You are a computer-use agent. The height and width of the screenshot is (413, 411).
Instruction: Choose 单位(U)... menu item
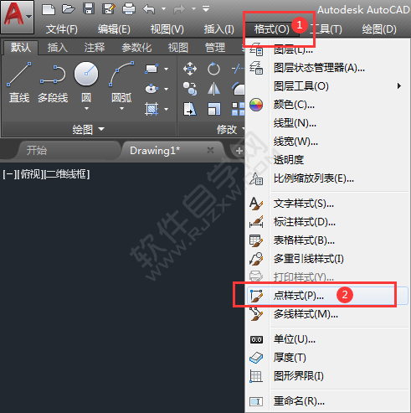pos(326,339)
